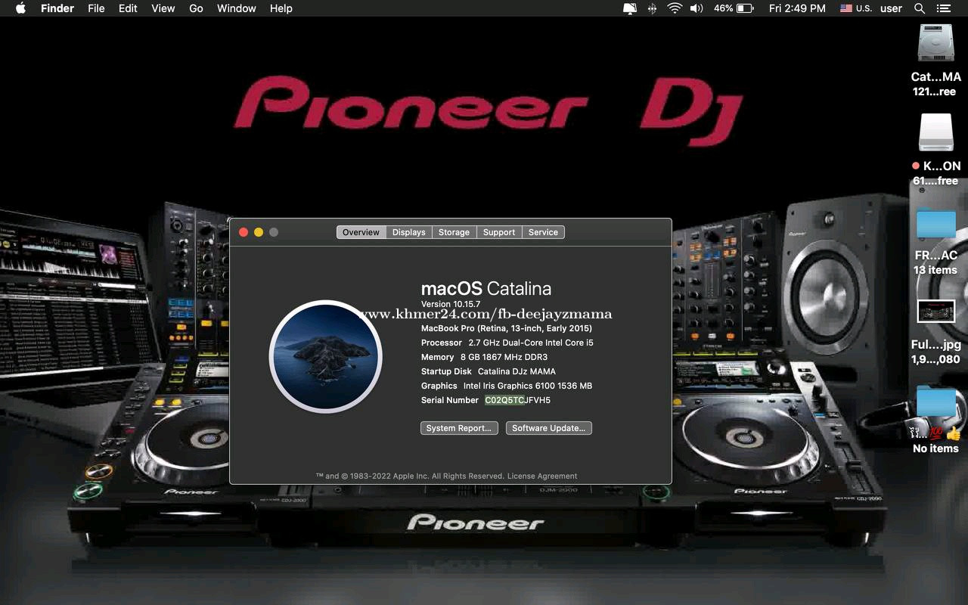Viewport: 968px width, 605px height.
Task: Open the File menu
Action: point(96,8)
